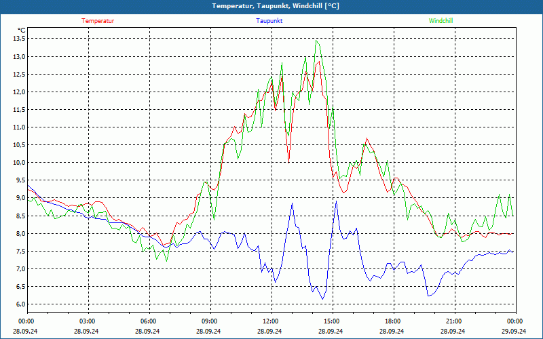Click the °C unit label on the y-axis

[x=21, y=30]
